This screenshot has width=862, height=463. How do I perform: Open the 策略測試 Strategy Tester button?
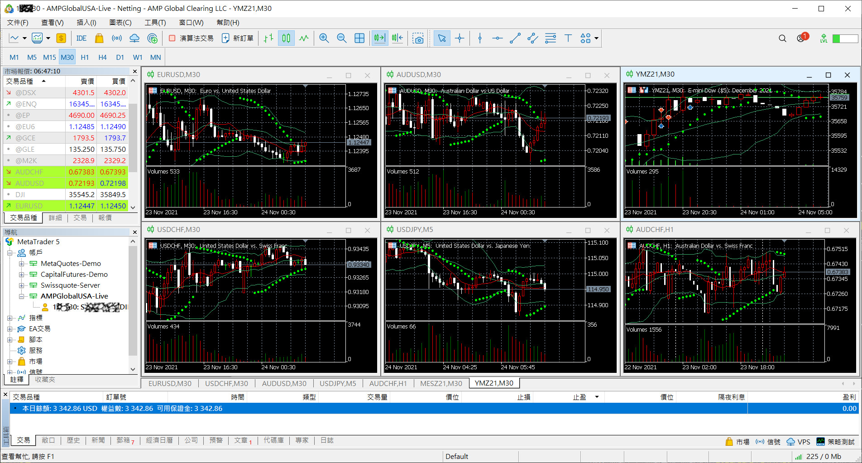click(x=836, y=442)
